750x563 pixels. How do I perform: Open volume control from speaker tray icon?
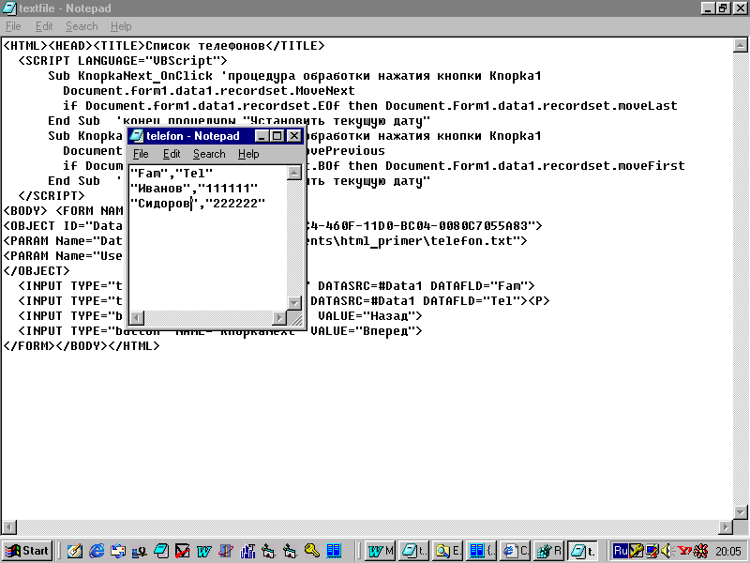click(x=666, y=551)
